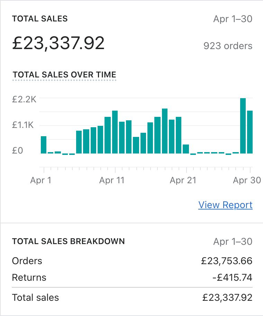Click the Total Sales Over Time heading
The width and height of the screenshot is (263, 316).
point(64,75)
